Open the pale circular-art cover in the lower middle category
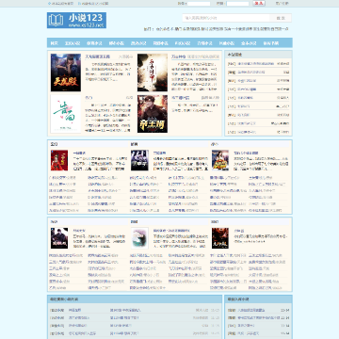Screen dimensions: 339x339 pyautogui.click(x=139, y=238)
